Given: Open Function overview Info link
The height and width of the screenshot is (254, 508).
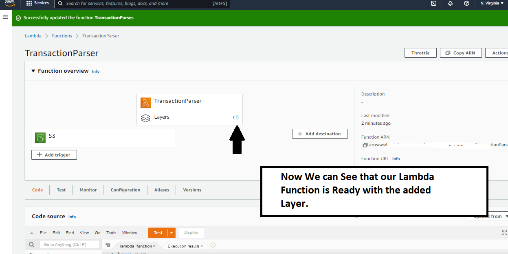Looking at the screenshot, I should (x=96, y=72).
